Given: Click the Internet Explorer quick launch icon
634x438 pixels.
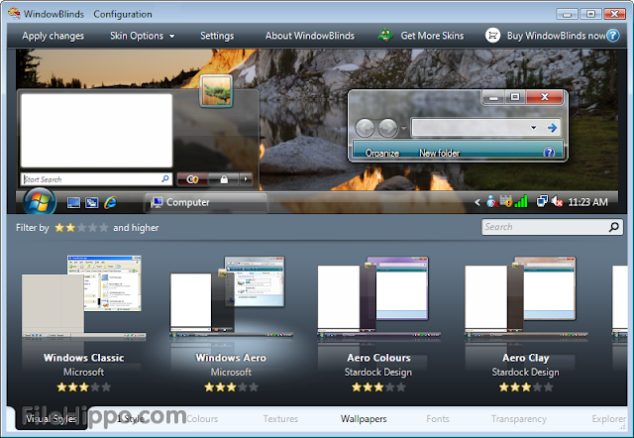Looking at the screenshot, I should coord(110,202).
